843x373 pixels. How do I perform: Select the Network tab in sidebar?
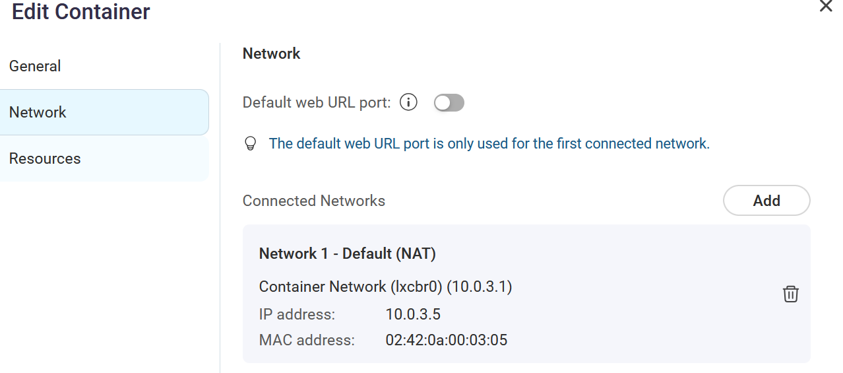pyautogui.click(x=38, y=112)
